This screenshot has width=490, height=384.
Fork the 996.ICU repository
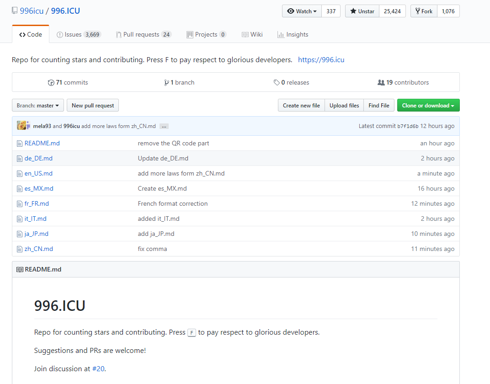click(424, 11)
